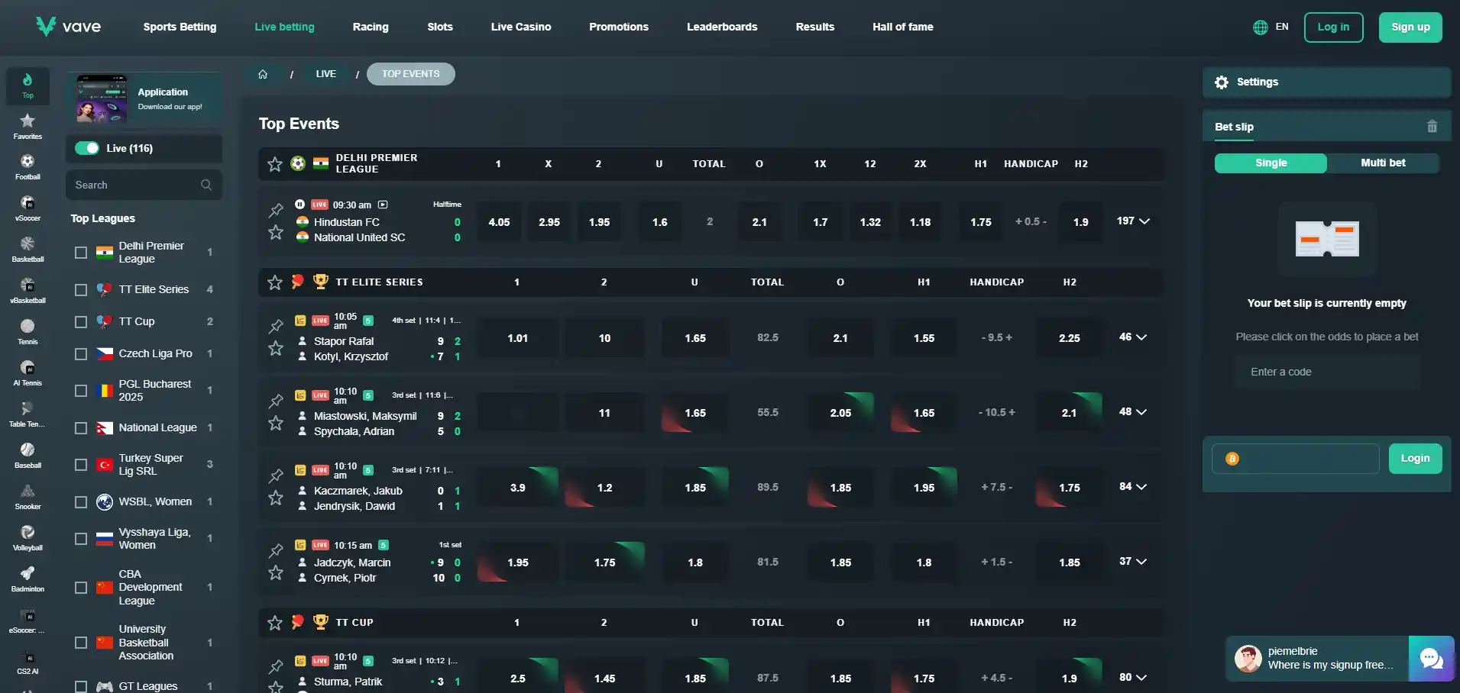Select vBasketball sport icon
The width and height of the screenshot is (1460, 693).
[28, 291]
